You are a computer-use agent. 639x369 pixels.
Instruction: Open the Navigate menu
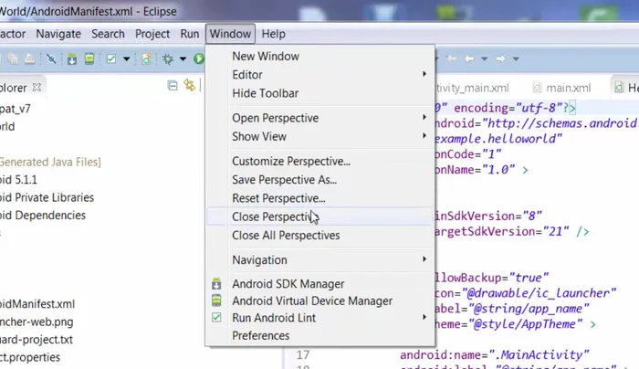(58, 34)
